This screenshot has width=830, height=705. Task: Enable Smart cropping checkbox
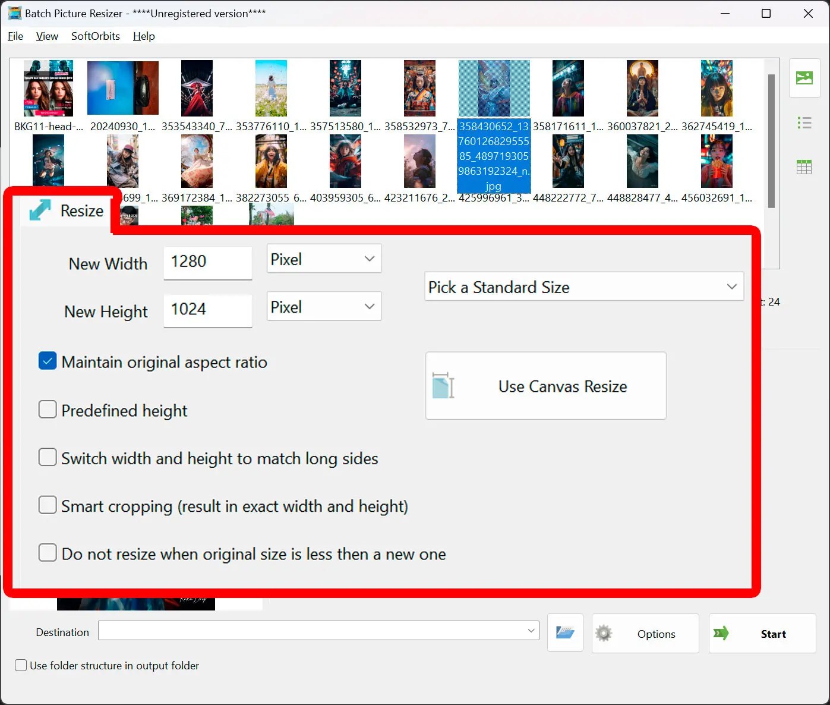[x=48, y=505]
